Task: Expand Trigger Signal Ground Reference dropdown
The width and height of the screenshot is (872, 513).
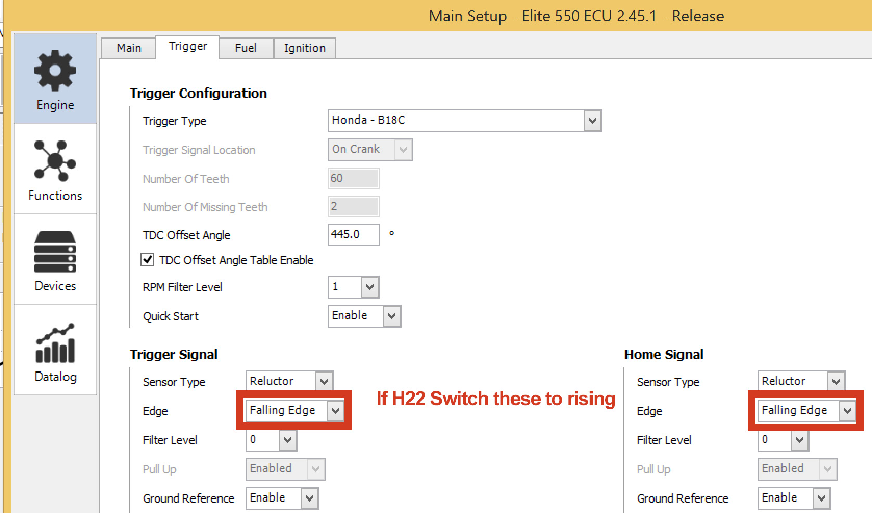Action: click(309, 498)
